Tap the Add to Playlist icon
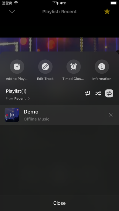This screenshot has width=119, height=211. (x=17, y=67)
